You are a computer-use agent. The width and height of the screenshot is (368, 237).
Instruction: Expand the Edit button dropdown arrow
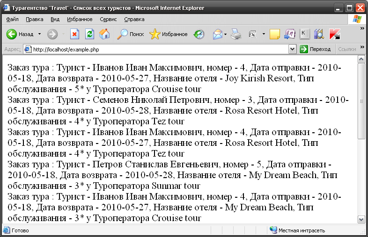coord(264,34)
